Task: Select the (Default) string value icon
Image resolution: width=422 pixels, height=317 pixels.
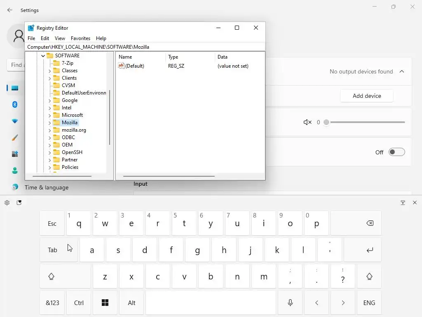Action: click(121, 66)
